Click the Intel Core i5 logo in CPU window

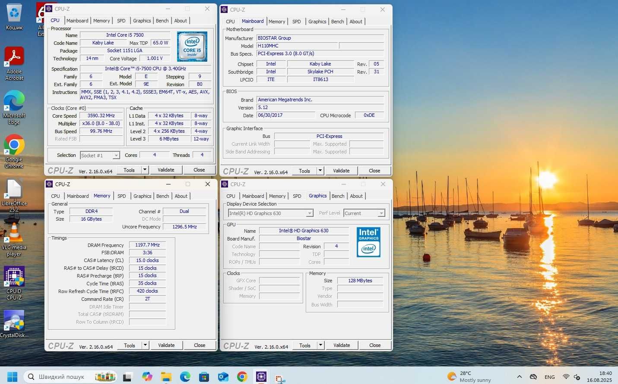(192, 47)
